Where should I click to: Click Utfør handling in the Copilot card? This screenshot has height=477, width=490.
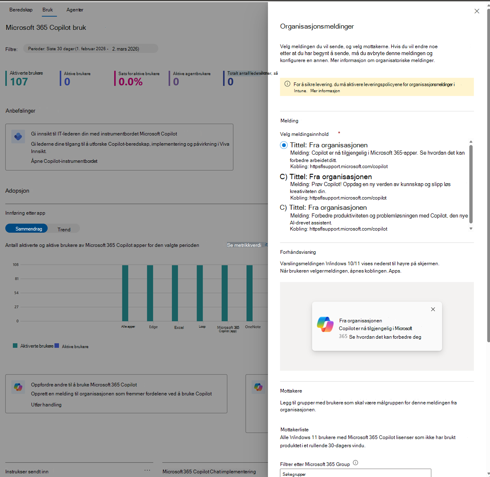click(46, 405)
